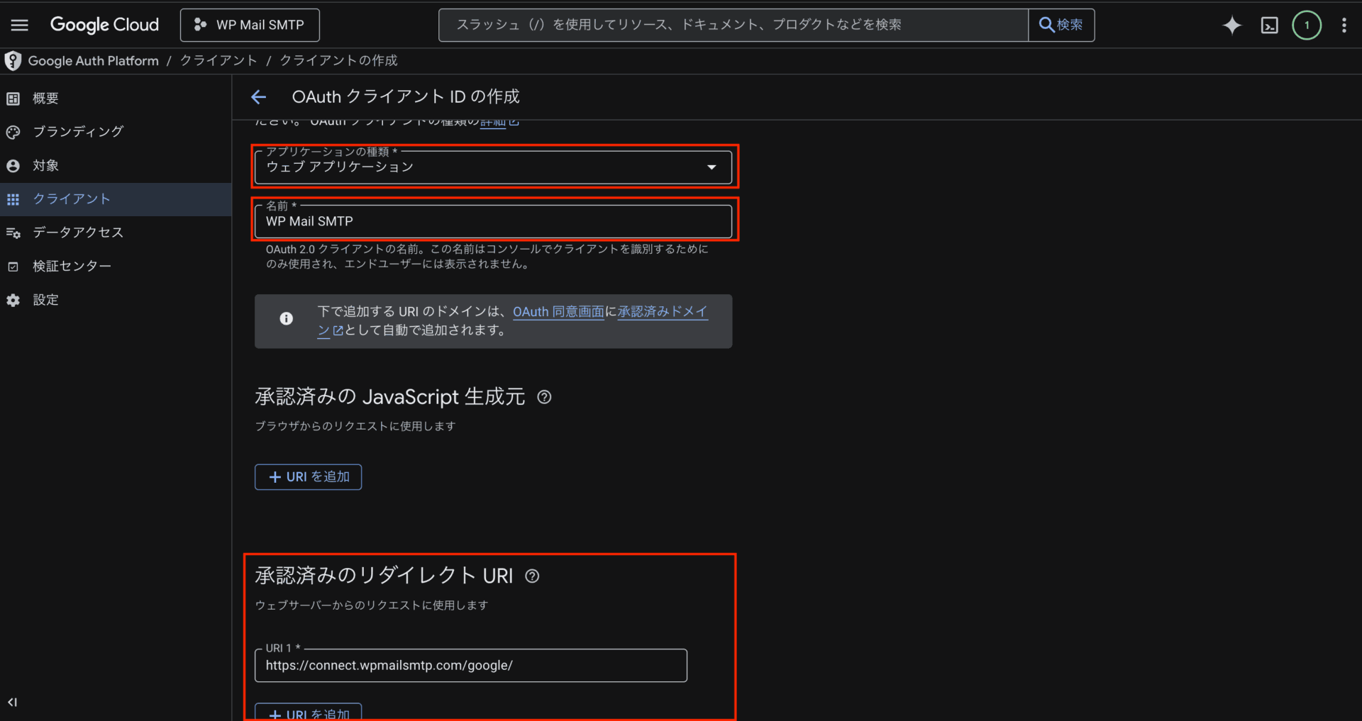The width and height of the screenshot is (1362, 721).
Task: Click the 検索 search button
Action: coord(1061,26)
